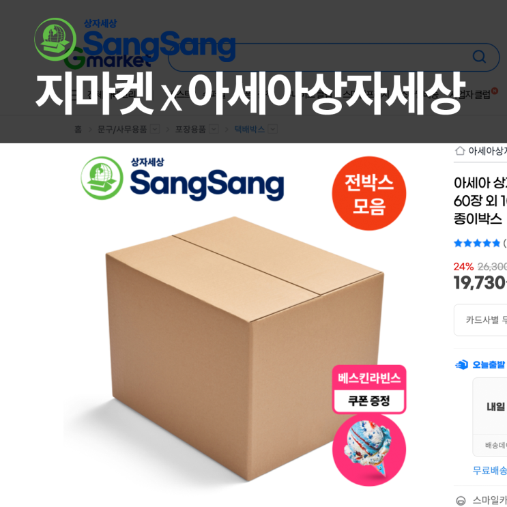Viewport: 507px width, 507px height.
Task: Click the 카드사별 card benefits button
Action: click(480, 320)
